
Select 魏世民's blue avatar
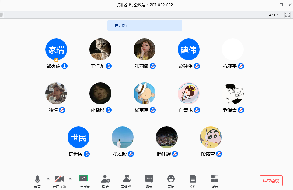(x=78, y=137)
